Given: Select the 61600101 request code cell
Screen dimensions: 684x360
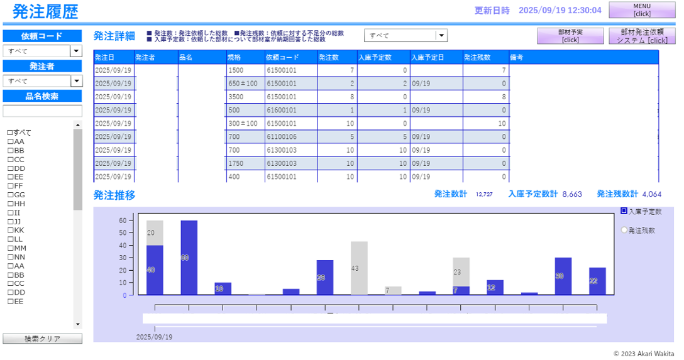Looking at the screenshot, I should point(291,111).
